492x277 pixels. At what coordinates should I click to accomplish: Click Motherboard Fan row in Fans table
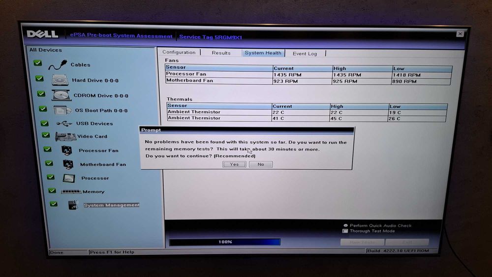click(x=308, y=81)
